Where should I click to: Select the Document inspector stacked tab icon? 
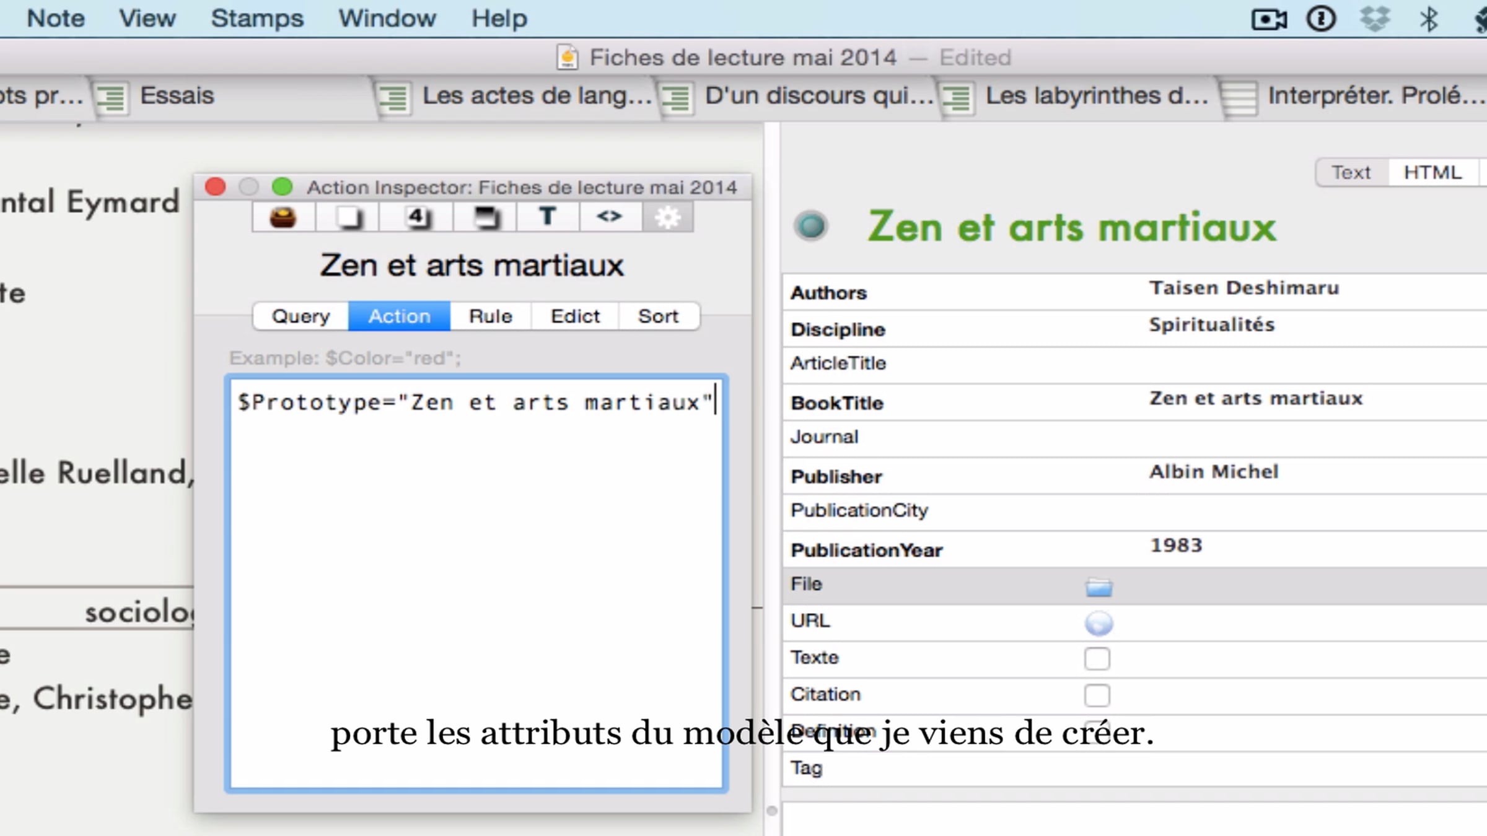pyautogui.click(x=486, y=217)
